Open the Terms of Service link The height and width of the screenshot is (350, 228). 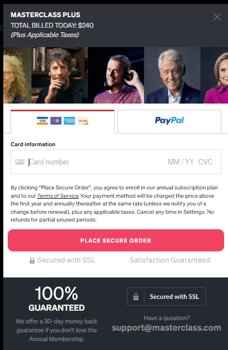coord(58,195)
